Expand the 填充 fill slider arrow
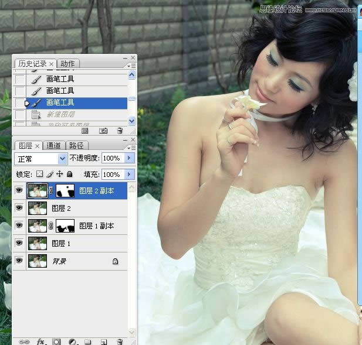Viewport: 362px width, 345px height. pyautogui.click(x=129, y=175)
